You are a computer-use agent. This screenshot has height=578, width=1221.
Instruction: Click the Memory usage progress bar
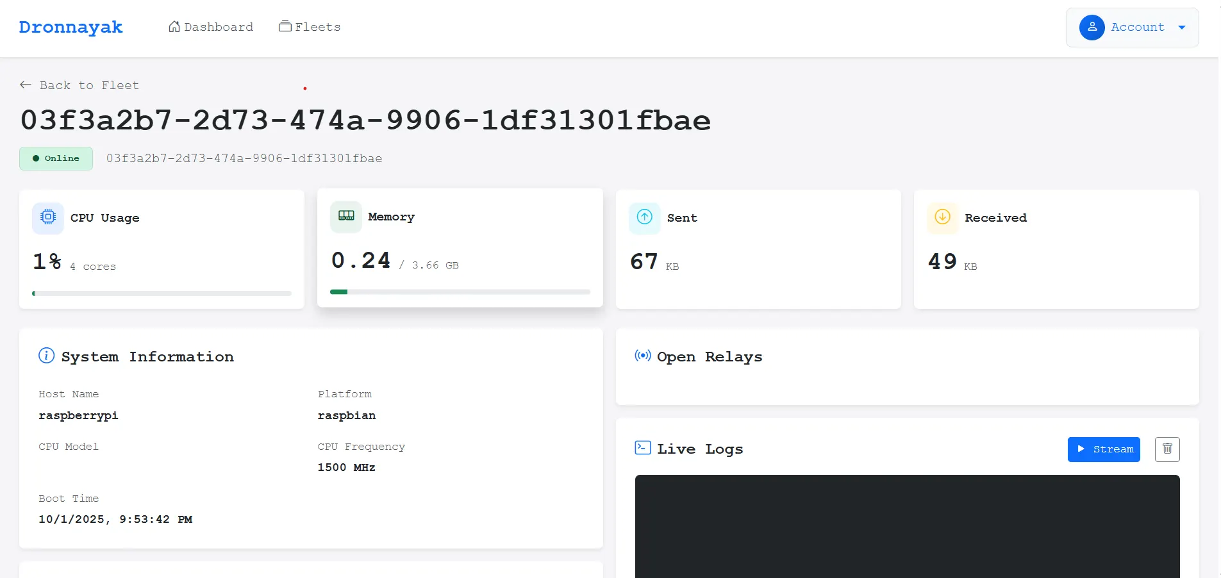[x=460, y=292]
